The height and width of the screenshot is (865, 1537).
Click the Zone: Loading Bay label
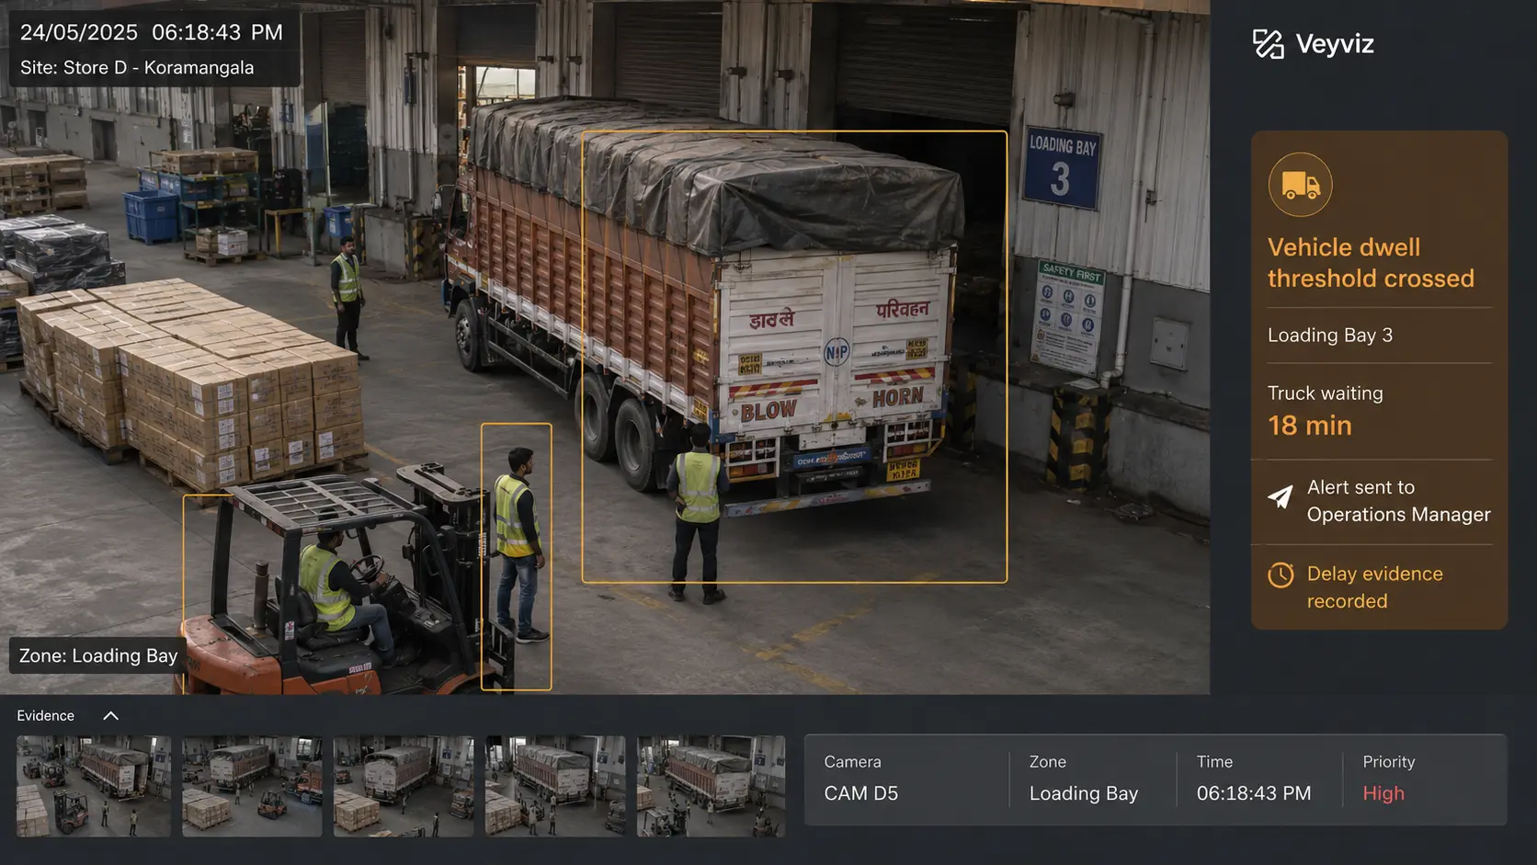(x=97, y=655)
